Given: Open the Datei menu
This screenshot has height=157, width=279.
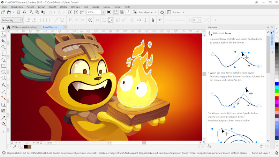Looking at the screenshot, I should (5, 7).
